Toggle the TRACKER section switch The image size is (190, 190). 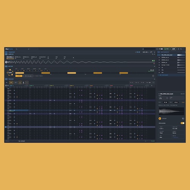pyautogui.click(x=6, y=79)
